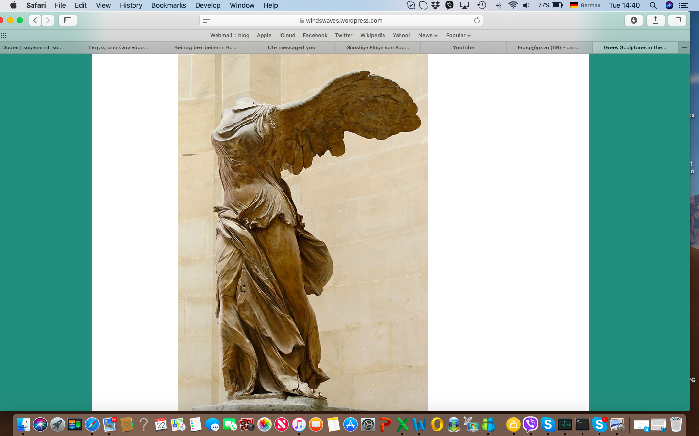Image resolution: width=699 pixels, height=436 pixels.
Task: Open Mail with 120 badge in Dock
Action: click(x=109, y=425)
